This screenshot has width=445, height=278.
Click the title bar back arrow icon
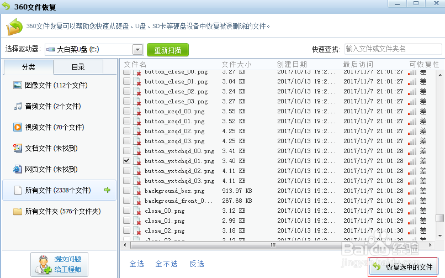coord(6,6)
